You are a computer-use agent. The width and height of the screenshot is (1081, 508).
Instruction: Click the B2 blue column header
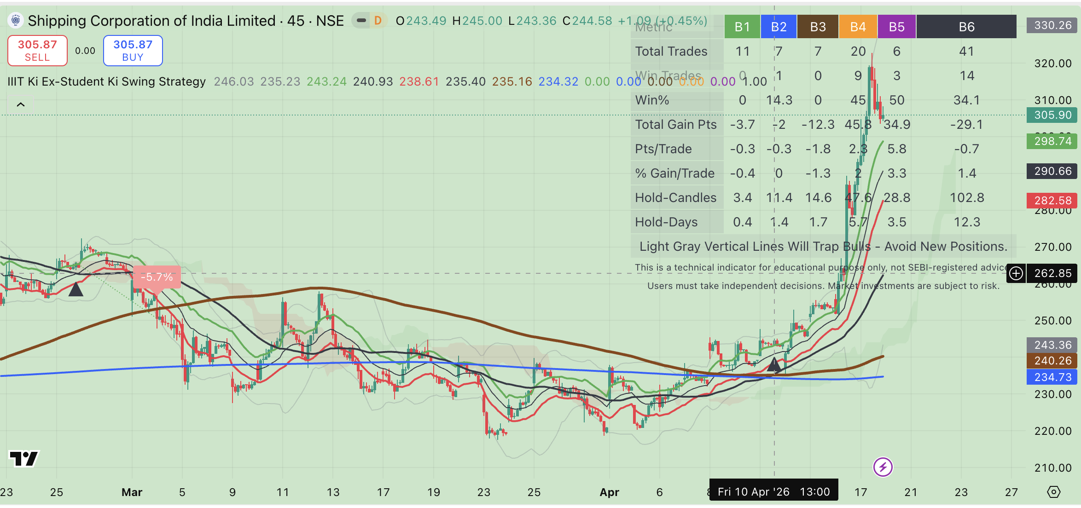tap(779, 27)
